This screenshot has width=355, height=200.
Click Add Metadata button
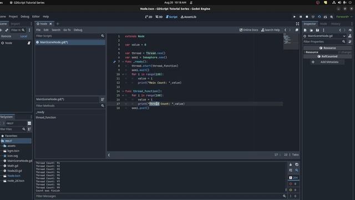327,62
